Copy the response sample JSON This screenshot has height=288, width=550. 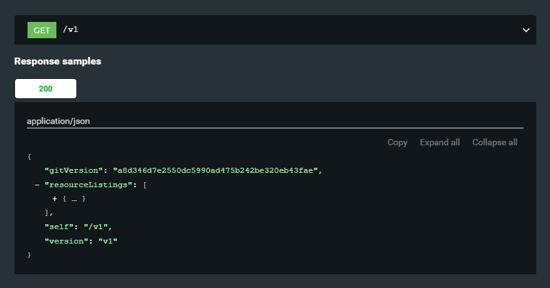click(397, 142)
